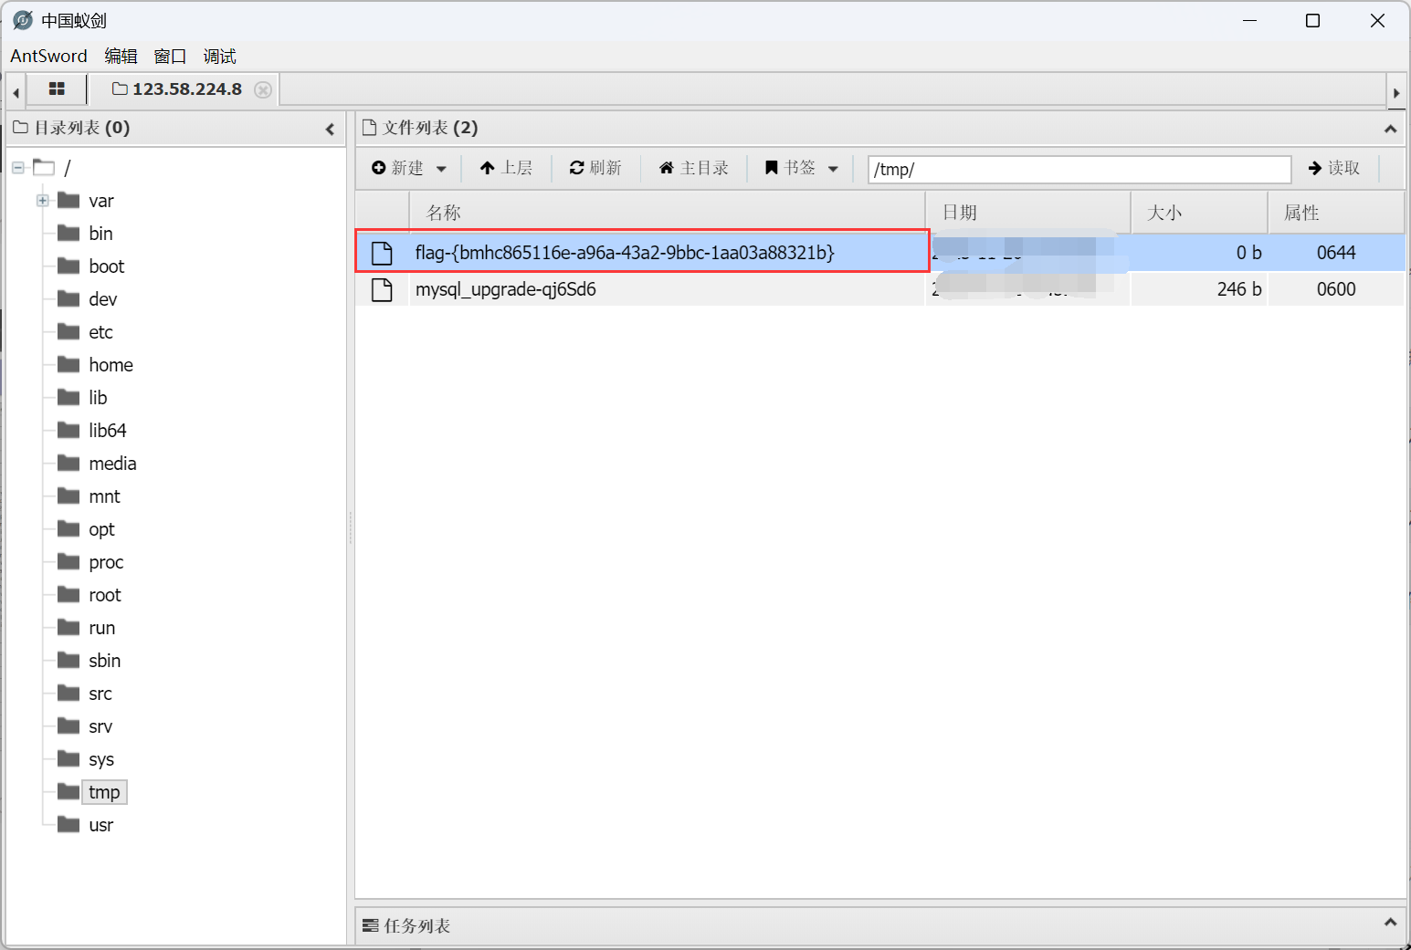1411x950 pixels.
Task: Click the usr folder icon
Action: pyautogui.click(x=68, y=824)
